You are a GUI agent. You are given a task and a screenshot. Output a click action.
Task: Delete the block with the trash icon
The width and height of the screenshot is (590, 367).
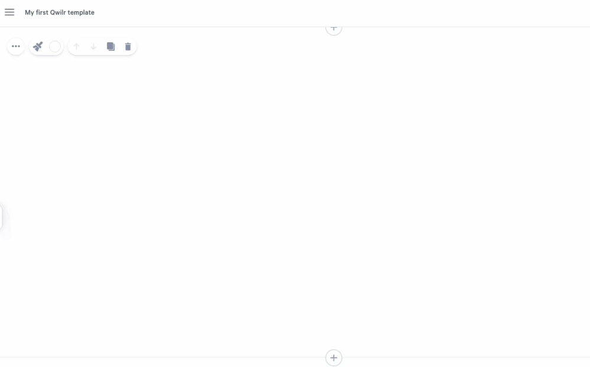128,46
